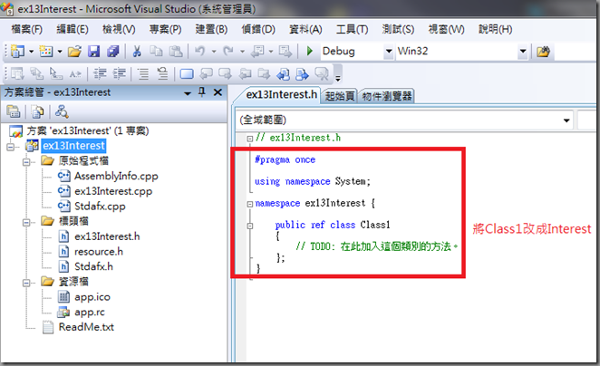The width and height of the screenshot is (600, 366).
Task: Open Undo history dropdown arrow
Action: click(214, 52)
